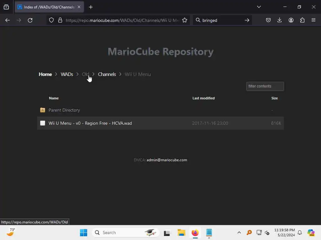Open the Firefox account icon
The height and width of the screenshot is (240, 321).
[x=291, y=20]
